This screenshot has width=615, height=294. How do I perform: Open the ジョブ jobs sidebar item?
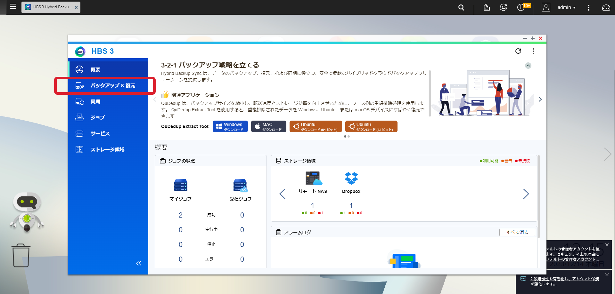tap(108, 117)
